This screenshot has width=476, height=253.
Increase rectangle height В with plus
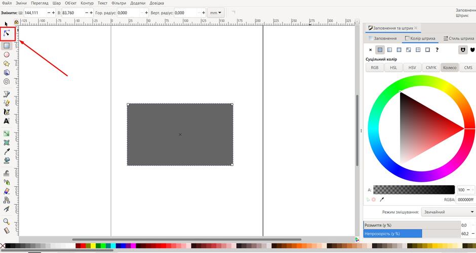tap(91, 13)
